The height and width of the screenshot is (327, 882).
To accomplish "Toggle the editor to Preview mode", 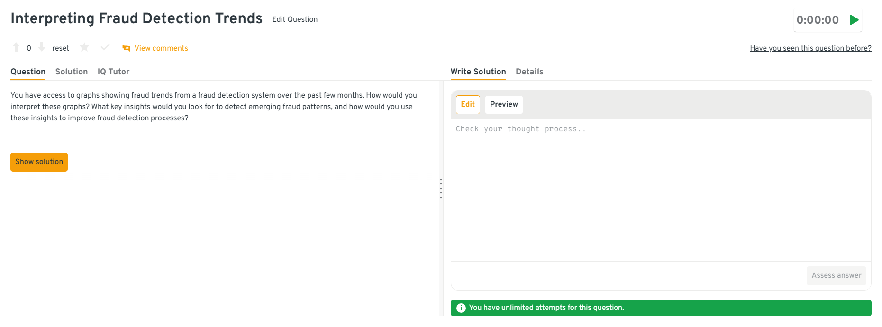I will tap(504, 104).
